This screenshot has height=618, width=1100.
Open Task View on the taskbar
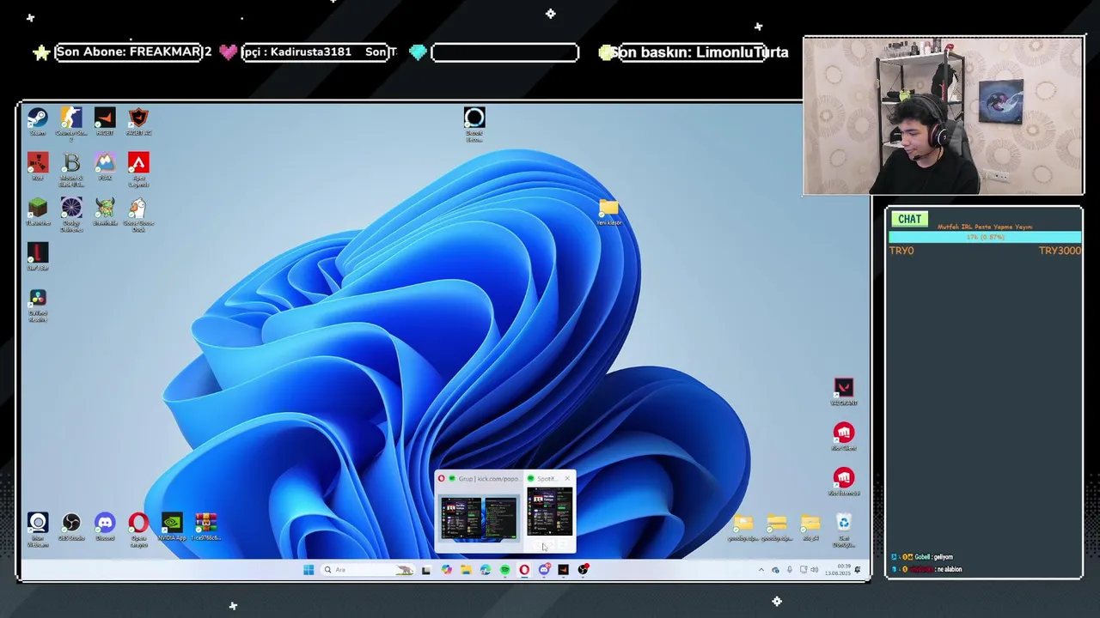(x=425, y=570)
